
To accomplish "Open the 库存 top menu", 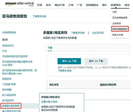I will pyautogui.click(x=49, y=5).
